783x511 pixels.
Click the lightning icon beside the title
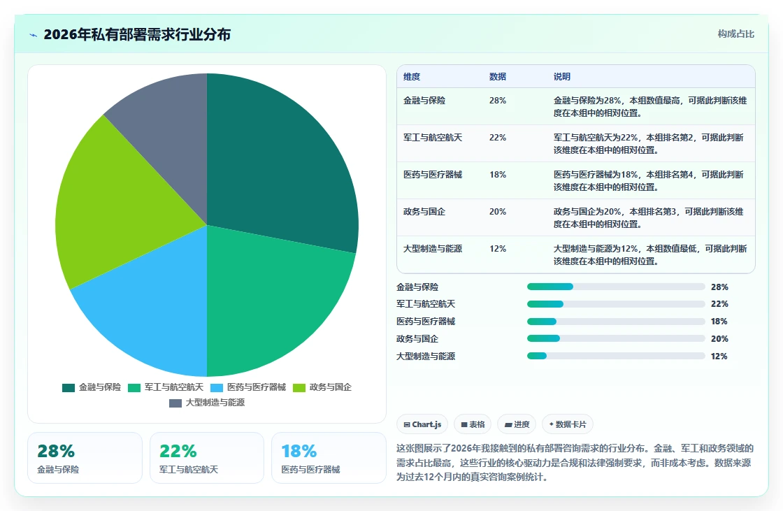click(34, 35)
